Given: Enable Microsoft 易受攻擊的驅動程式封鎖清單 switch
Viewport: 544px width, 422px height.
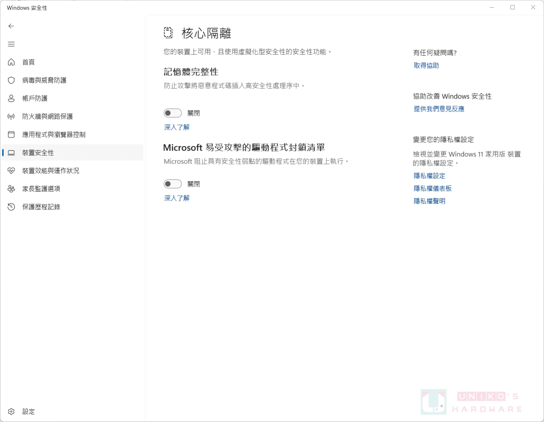Looking at the screenshot, I should tap(173, 184).
